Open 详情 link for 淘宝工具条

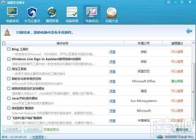112,72
